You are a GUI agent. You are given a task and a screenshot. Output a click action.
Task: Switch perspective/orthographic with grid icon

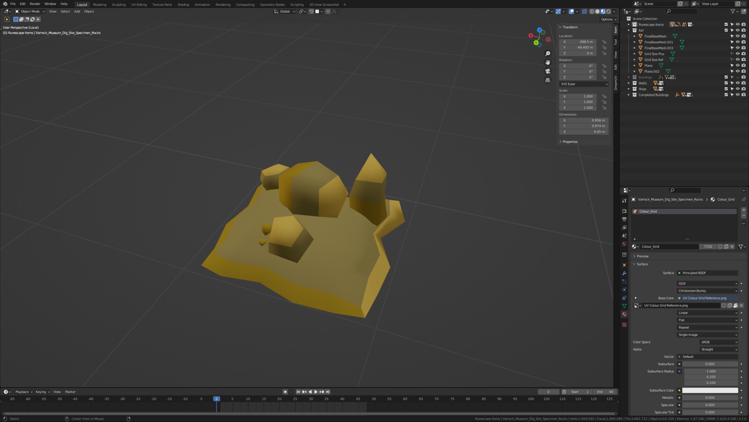tap(548, 80)
